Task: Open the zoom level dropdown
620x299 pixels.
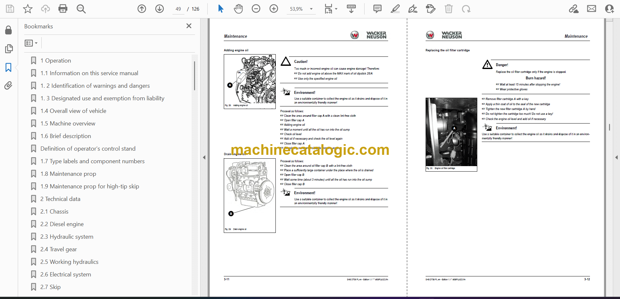Action: pos(311,9)
